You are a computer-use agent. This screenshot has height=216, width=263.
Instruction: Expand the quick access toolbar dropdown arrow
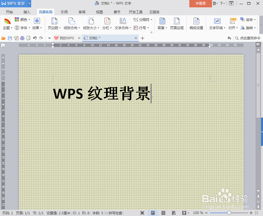point(49,38)
